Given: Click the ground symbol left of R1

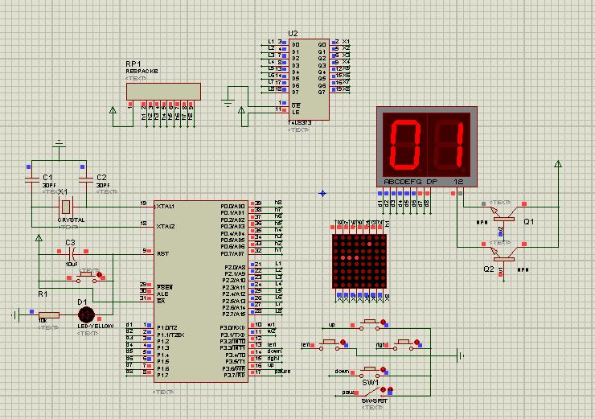Looking at the screenshot, I should tap(16, 314).
